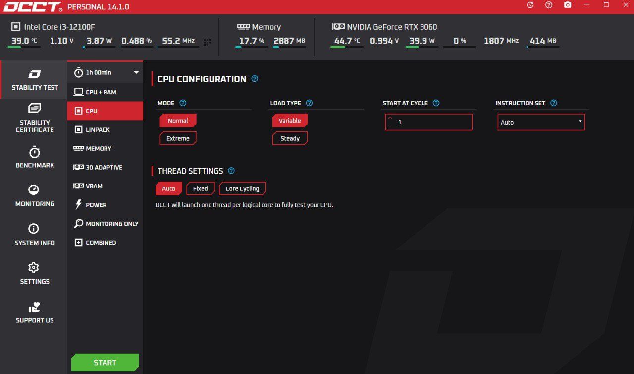Set thread settings to Auto
This screenshot has width=634, height=374.
click(x=168, y=188)
